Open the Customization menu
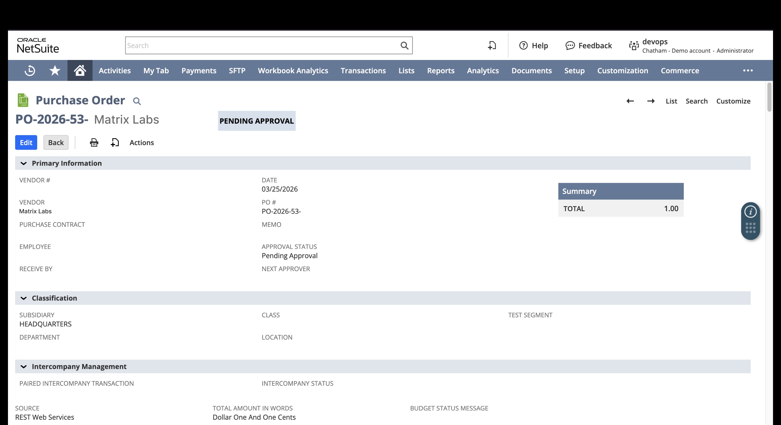 point(622,71)
